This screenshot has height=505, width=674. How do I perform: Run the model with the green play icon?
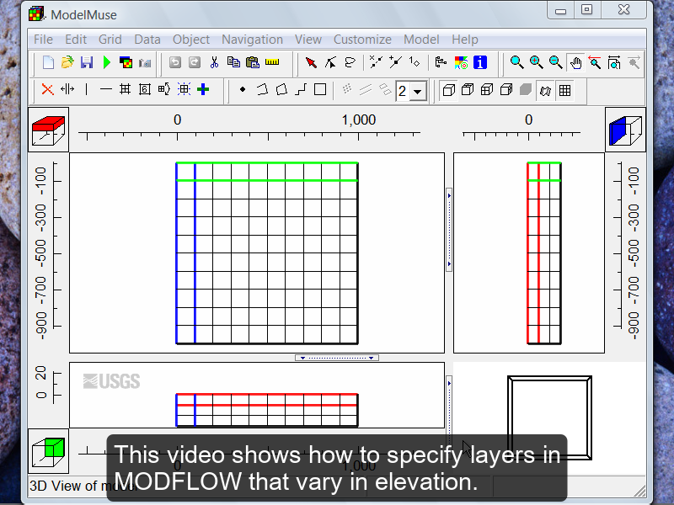tap(107, 62)
